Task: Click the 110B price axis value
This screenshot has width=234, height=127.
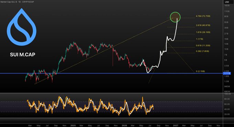Action: pyautogui.click(x=227, y=11)
